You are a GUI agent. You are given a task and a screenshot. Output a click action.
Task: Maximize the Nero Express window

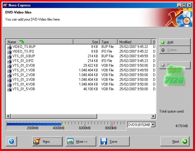coord(184,5)
